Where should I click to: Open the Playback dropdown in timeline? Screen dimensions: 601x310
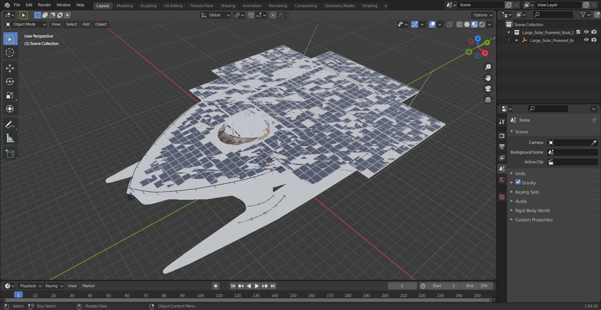tap(30, 286)
